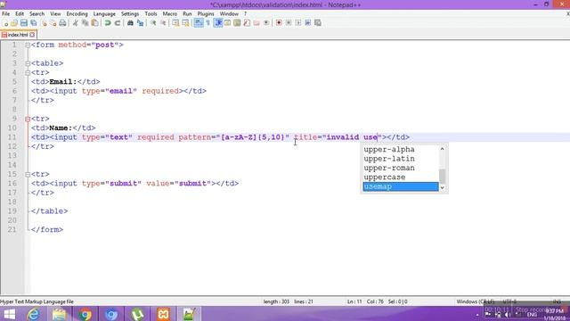
Task: Start macro recording with red record icon
Action: click(x=279, y=23)
